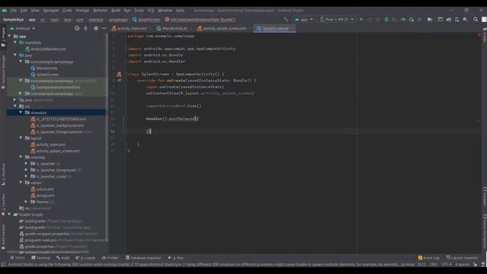Open the File menu

pyautogui.click(x=14, y=10)
